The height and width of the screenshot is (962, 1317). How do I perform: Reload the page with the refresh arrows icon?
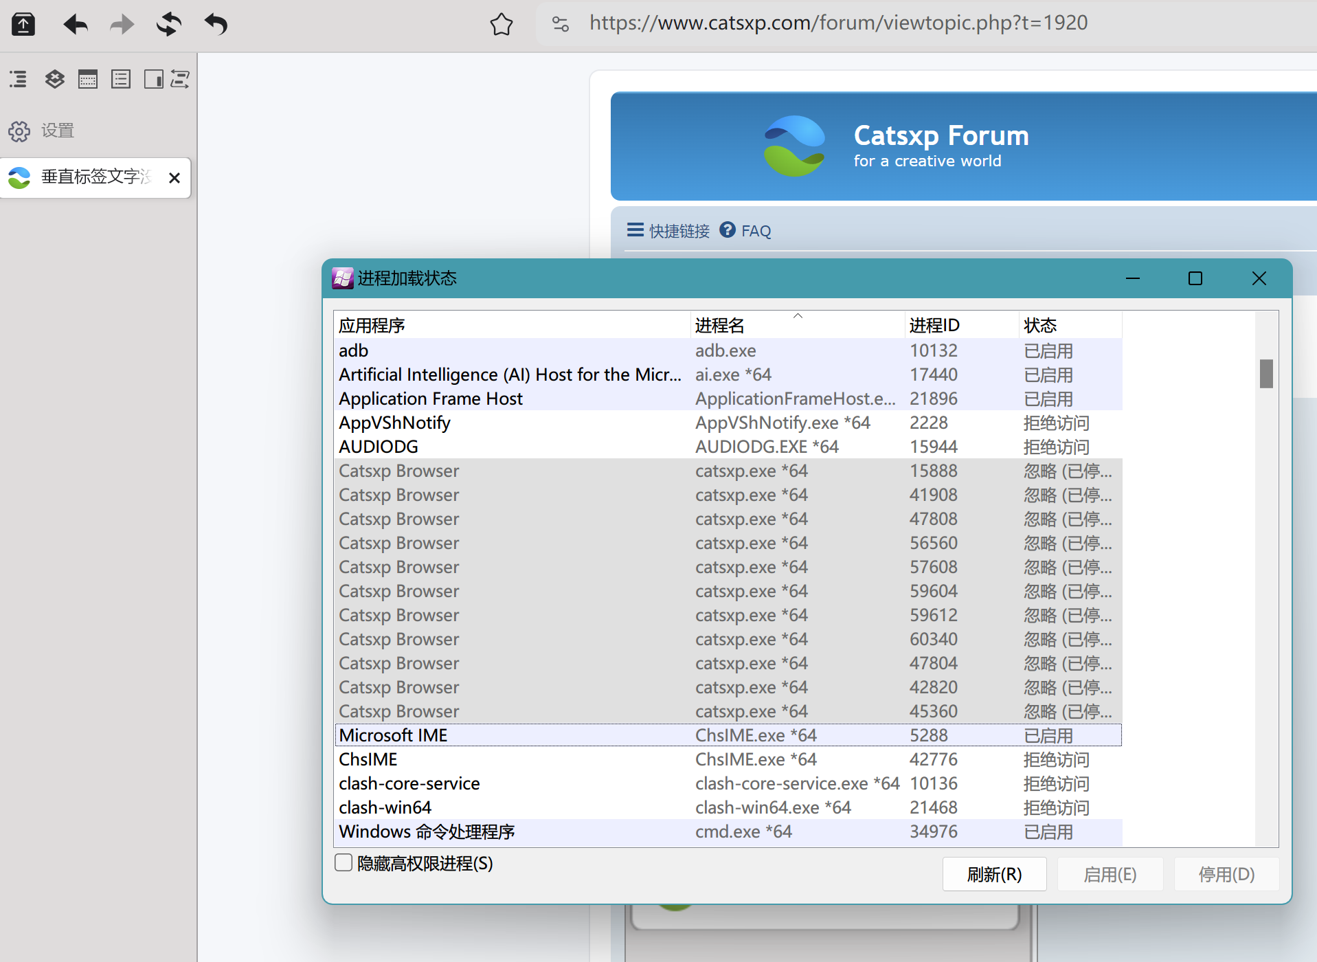pos(168,25)
